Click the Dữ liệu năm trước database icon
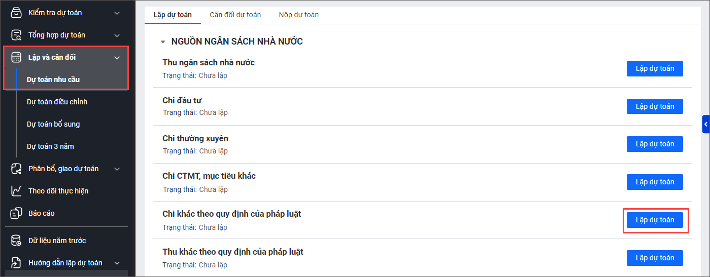The image size is (710, 277). click(x=17, y=241)
